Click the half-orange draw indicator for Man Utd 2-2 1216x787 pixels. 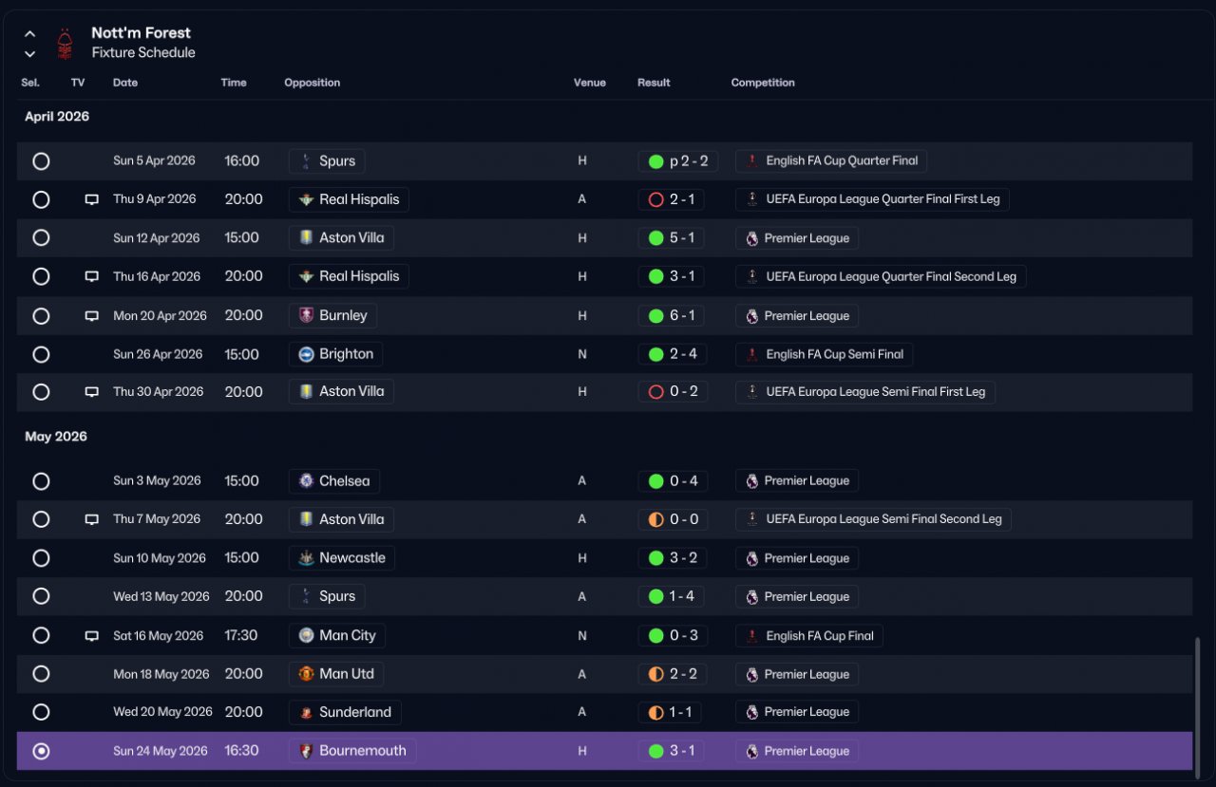(x=655, y=674)
